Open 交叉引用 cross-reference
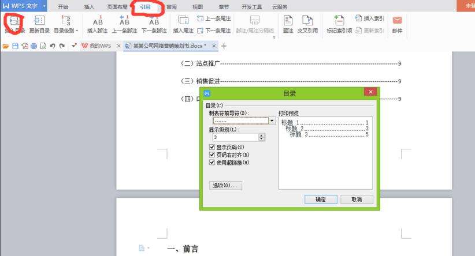 [307, 20]
